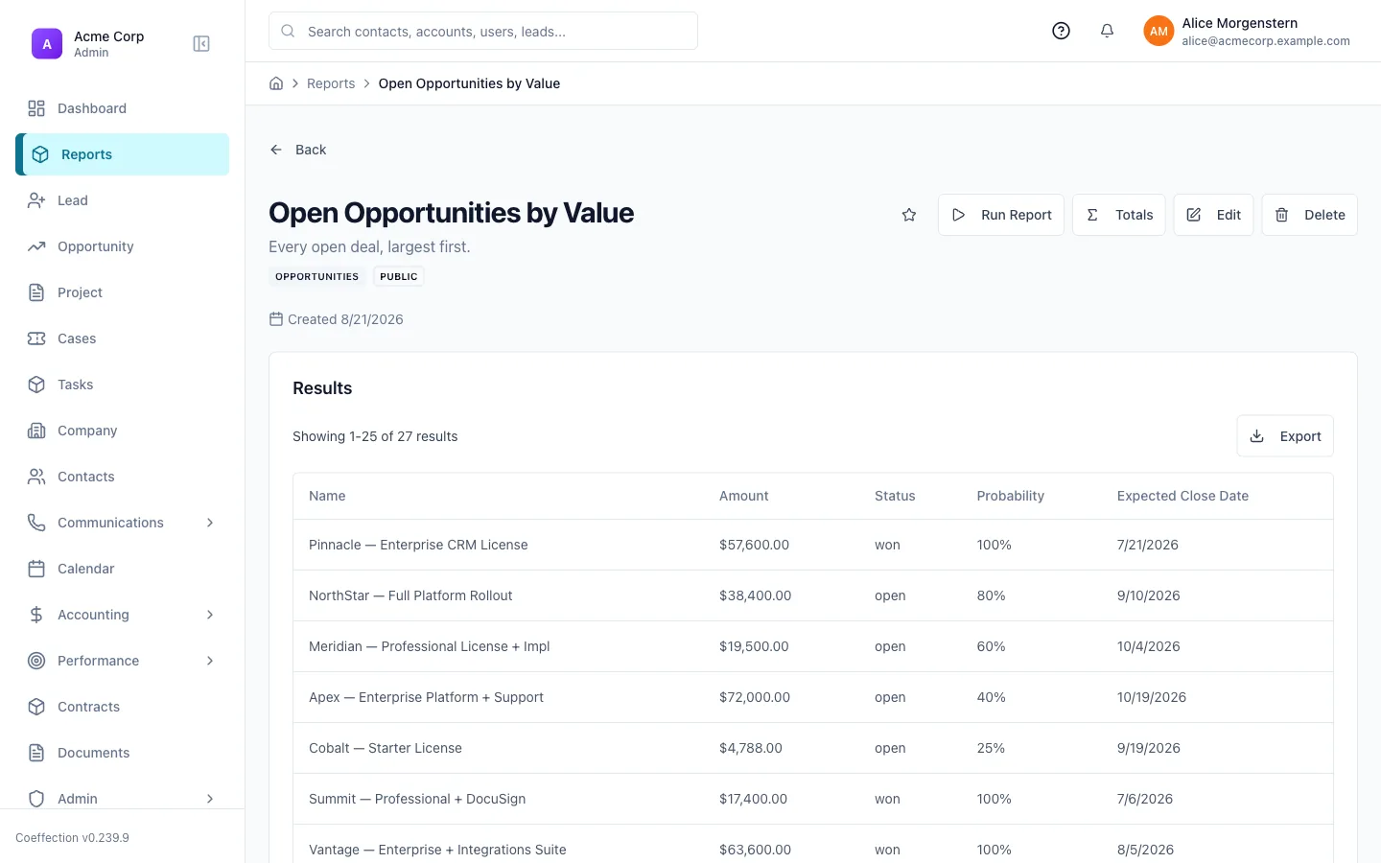Click the Contracts box icon

click(36, 707)
